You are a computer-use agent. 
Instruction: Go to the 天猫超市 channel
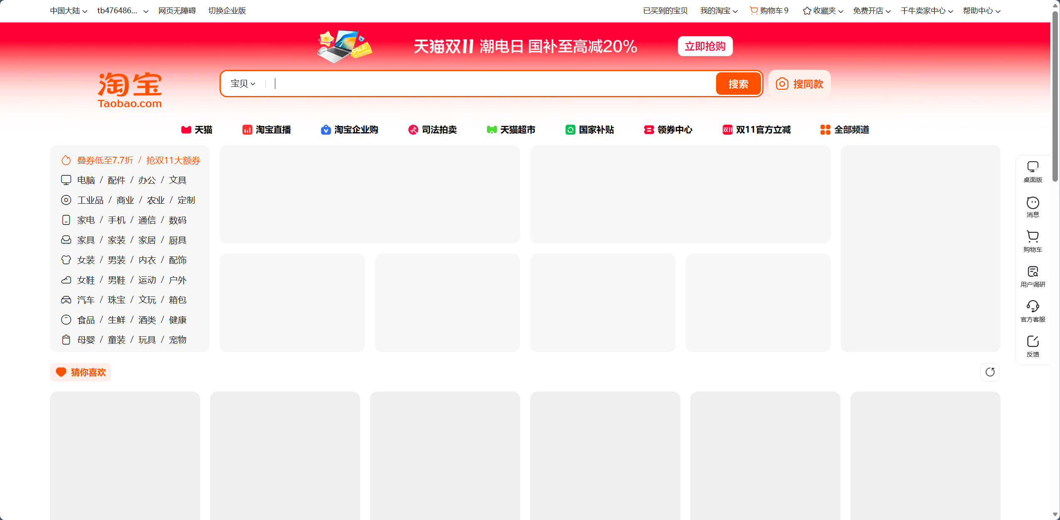pos(511,130)
